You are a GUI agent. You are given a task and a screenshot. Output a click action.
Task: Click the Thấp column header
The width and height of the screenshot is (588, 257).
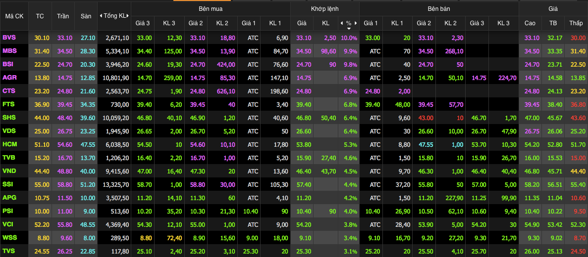click(576, 23)
